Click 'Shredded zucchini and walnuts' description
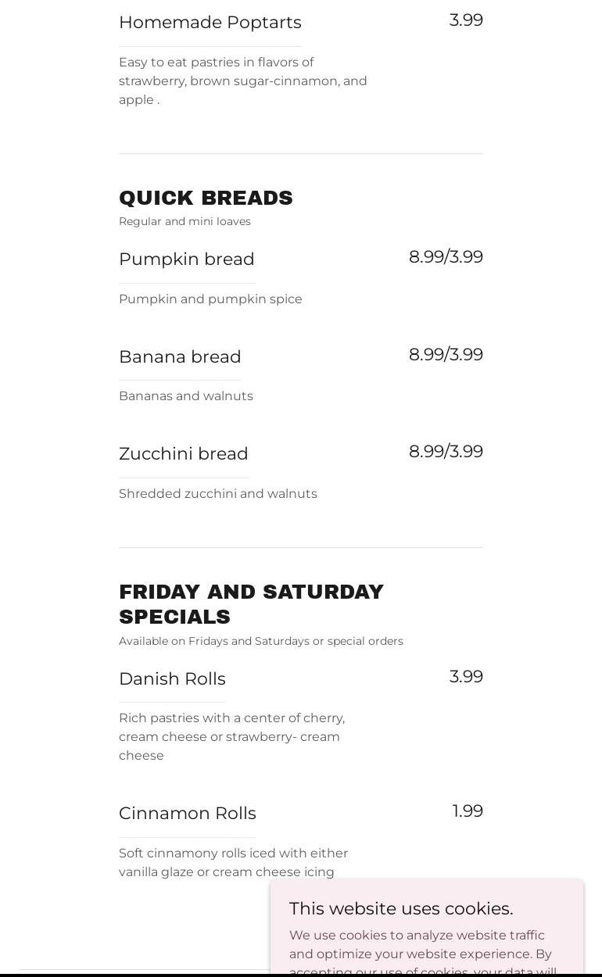 pos(218,494)
